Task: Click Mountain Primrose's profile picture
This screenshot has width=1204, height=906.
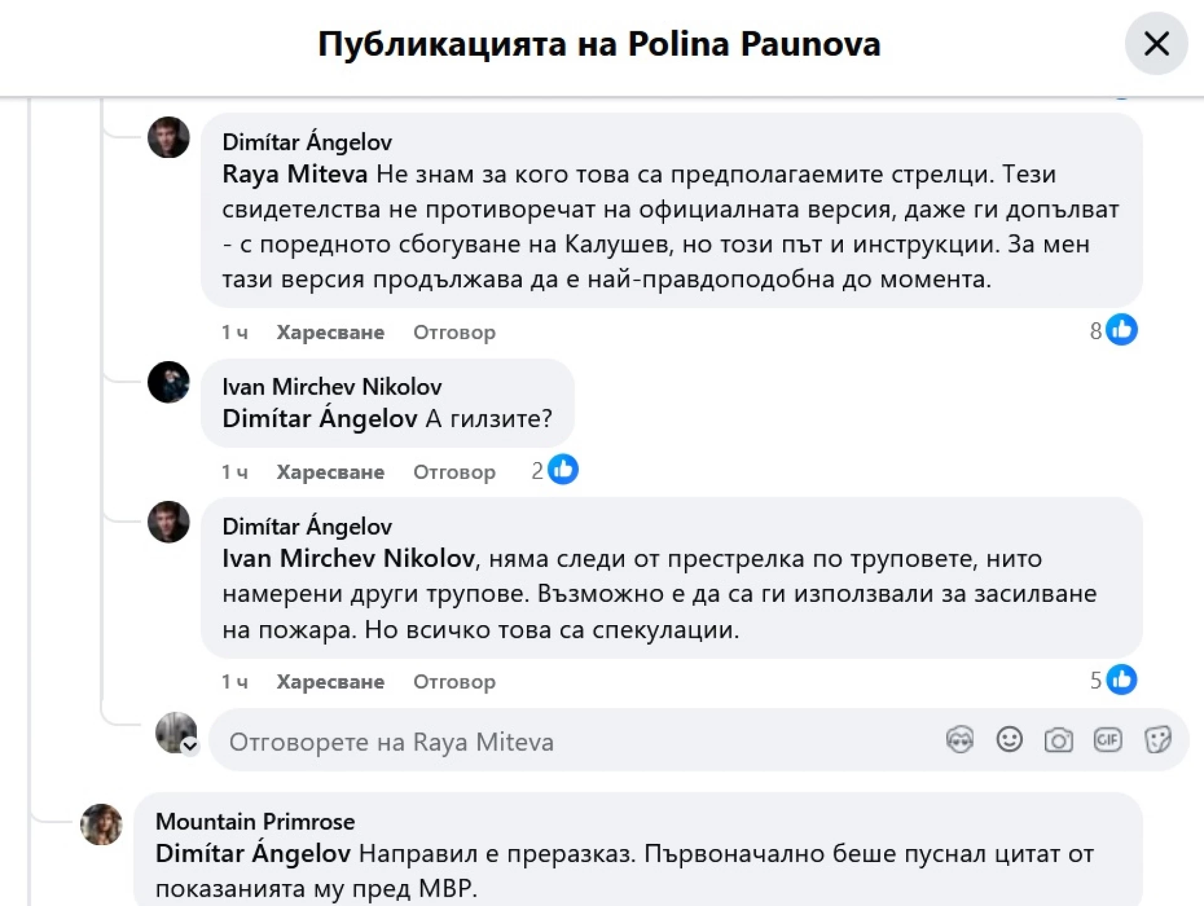Action: (x=101, y=824)
